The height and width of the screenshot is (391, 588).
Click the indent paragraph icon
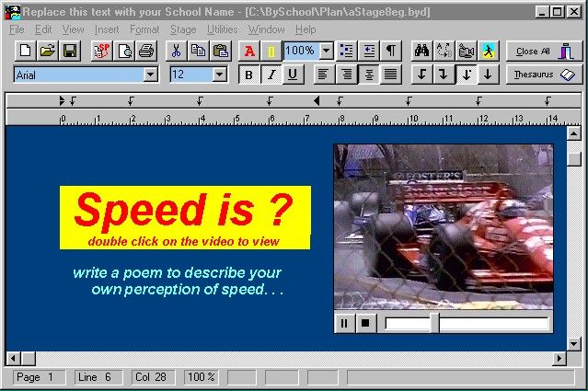tap(369, 51)
